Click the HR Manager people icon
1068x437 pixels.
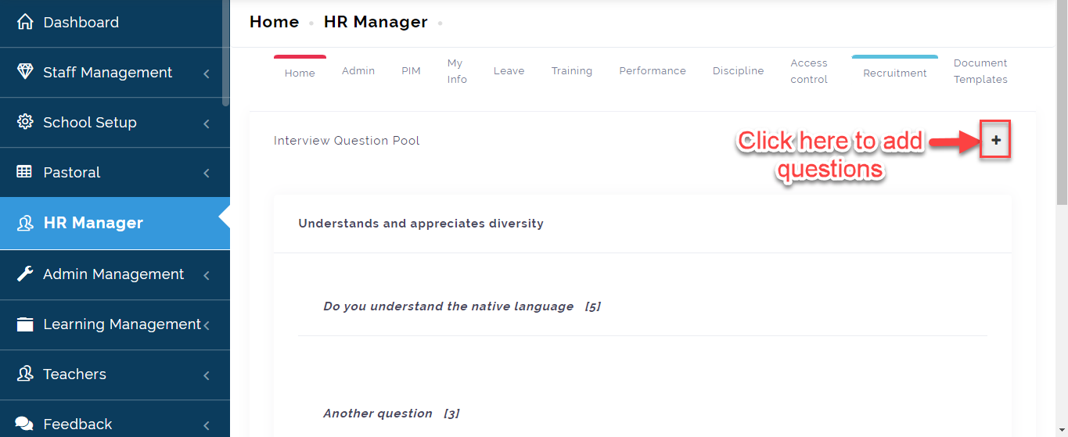click(25, 223)
